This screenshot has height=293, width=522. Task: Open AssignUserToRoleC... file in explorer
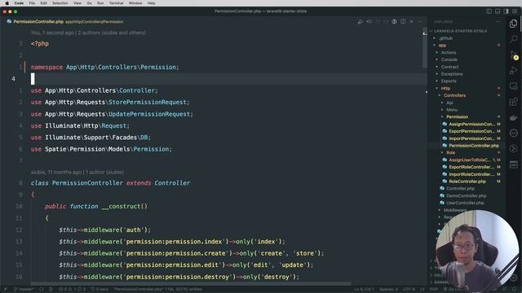coord(470,160)
